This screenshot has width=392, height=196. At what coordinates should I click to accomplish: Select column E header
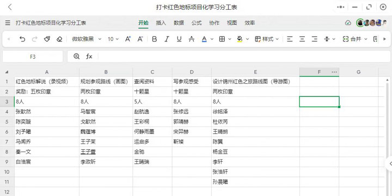coord(255,72)
